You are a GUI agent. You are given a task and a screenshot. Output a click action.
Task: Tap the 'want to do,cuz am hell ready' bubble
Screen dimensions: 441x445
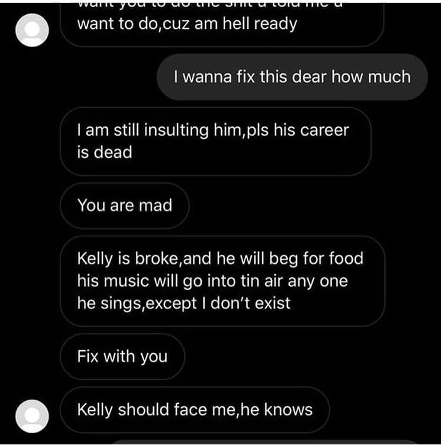(x=222, y=24)
